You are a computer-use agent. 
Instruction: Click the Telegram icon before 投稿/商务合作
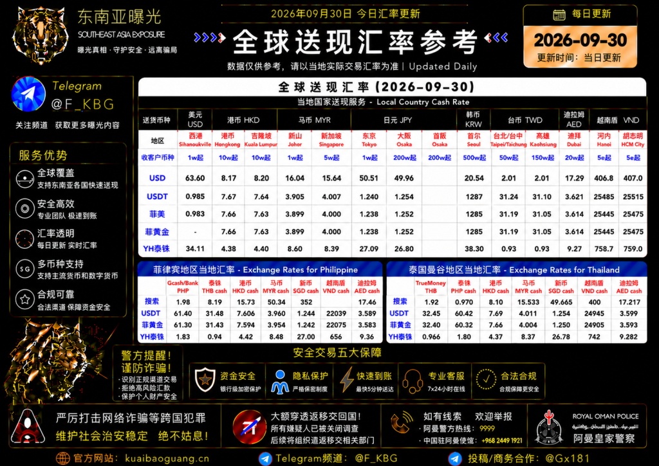[x=455, y=459]
